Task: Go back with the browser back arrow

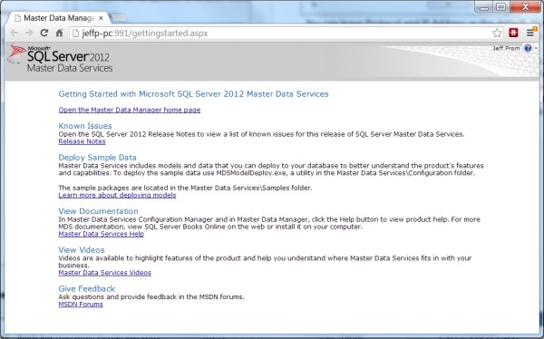Action: tap(15, 33)
